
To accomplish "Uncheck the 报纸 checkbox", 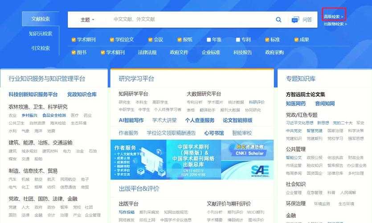I will coord(180,40).
